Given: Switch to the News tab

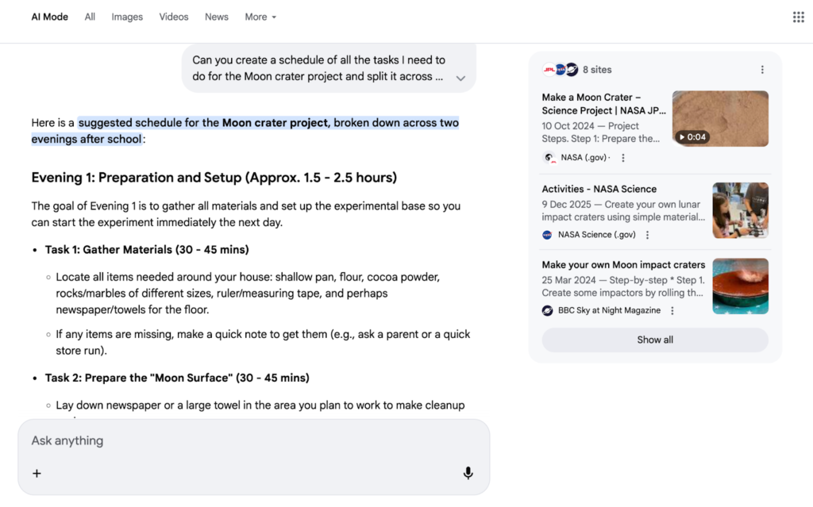Looking at the screenshot, I should tap(216, 16).
